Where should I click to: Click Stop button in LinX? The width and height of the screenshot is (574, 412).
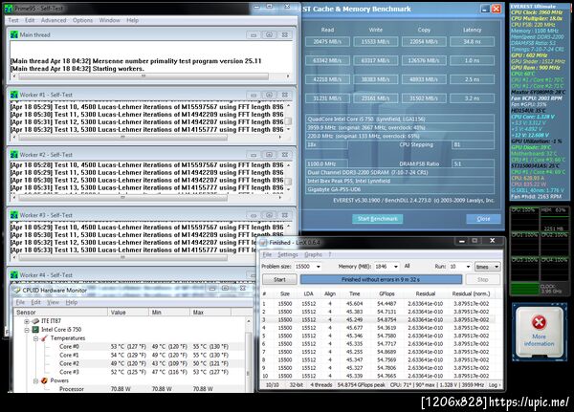(482, 279)
